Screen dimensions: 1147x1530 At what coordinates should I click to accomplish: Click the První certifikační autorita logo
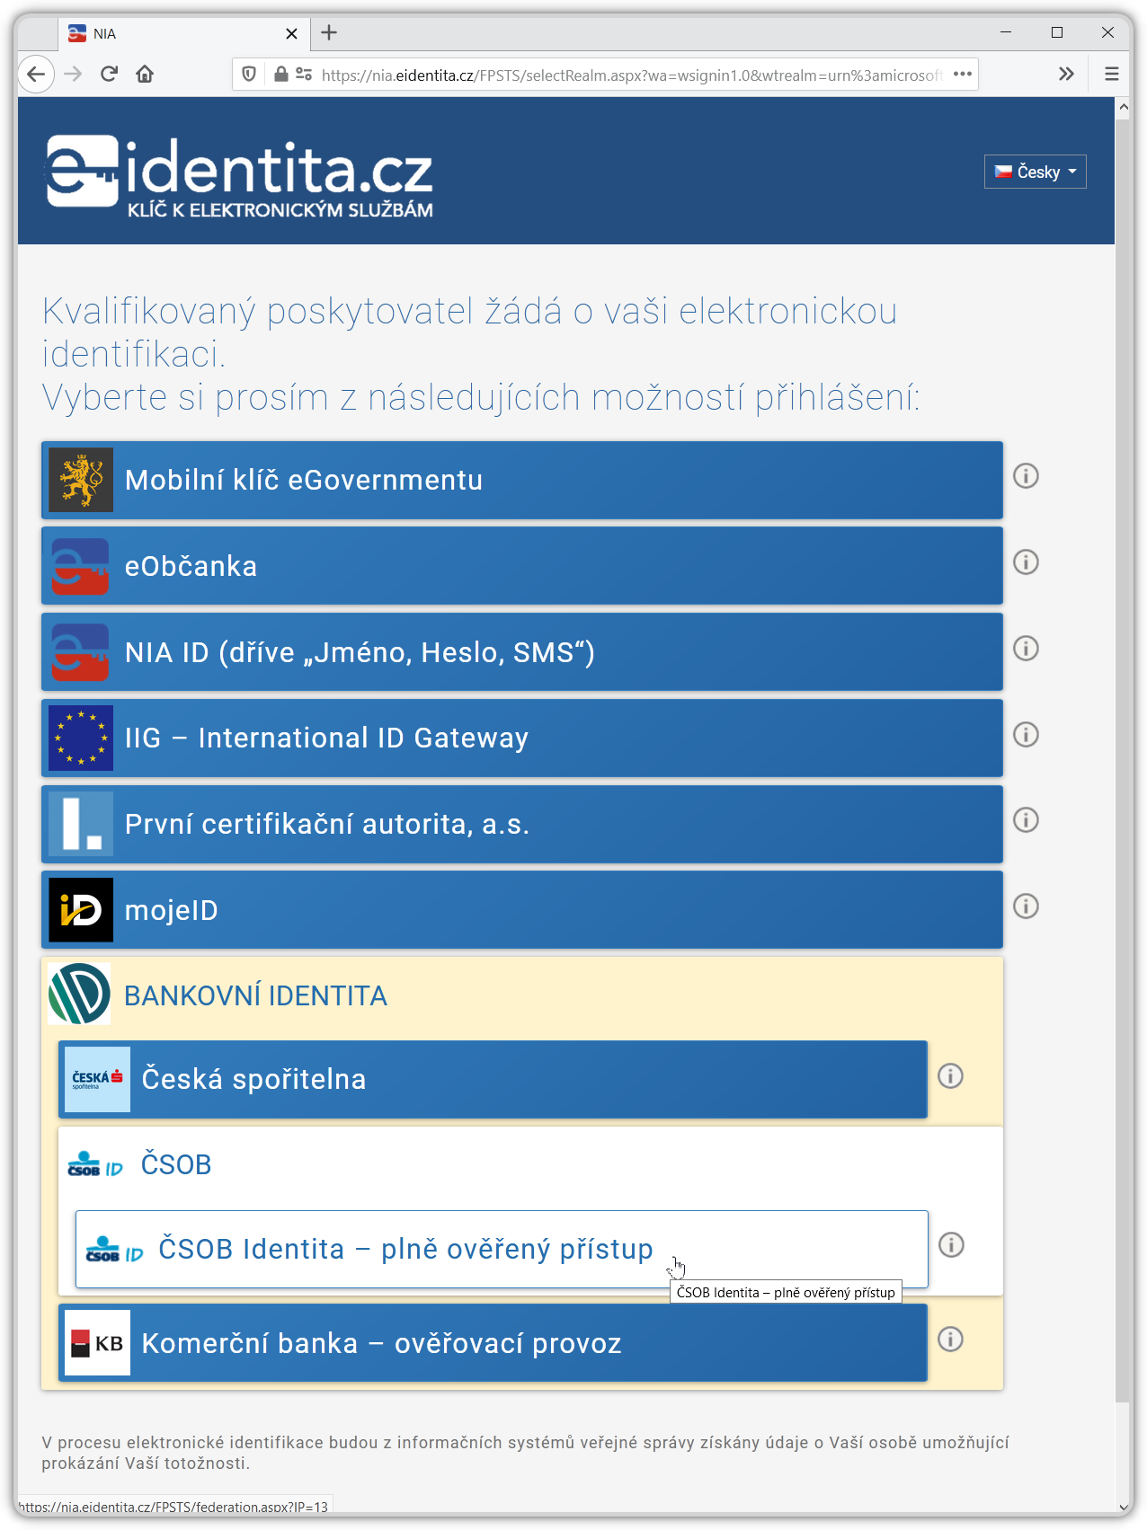coord(81,824)
